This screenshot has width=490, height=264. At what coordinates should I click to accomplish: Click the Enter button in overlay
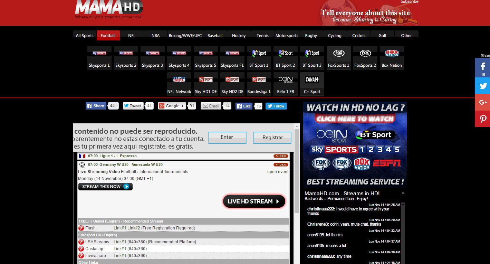coord(227,138)
